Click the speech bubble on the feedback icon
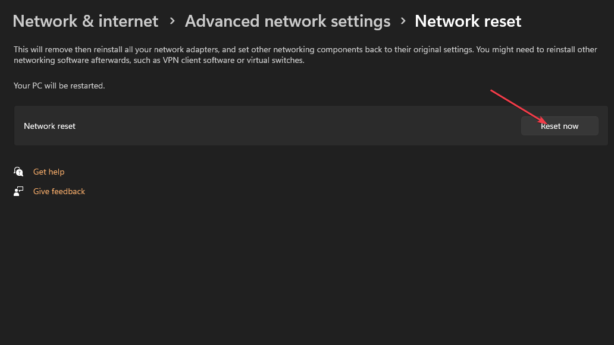 coord(21,189)
